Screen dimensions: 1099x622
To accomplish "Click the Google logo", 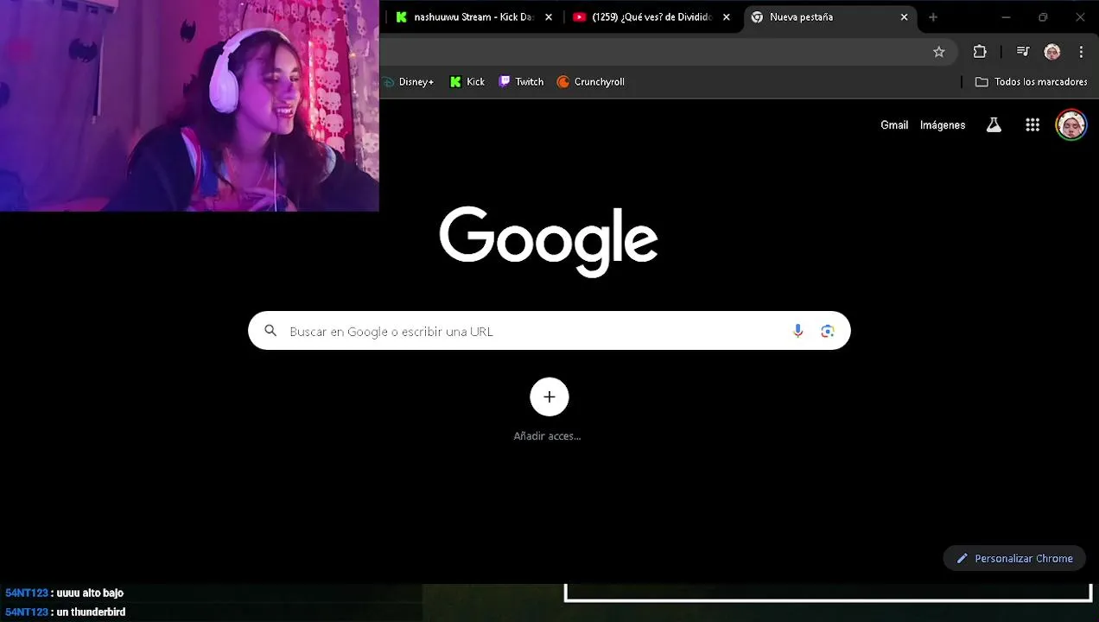I will point(549,241).
